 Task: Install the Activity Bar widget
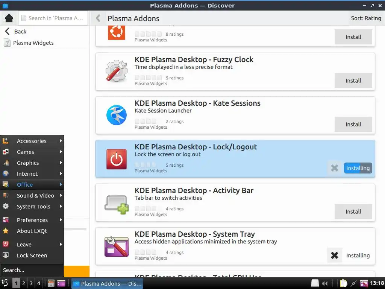pyautogui.click(x=353, y=211)
